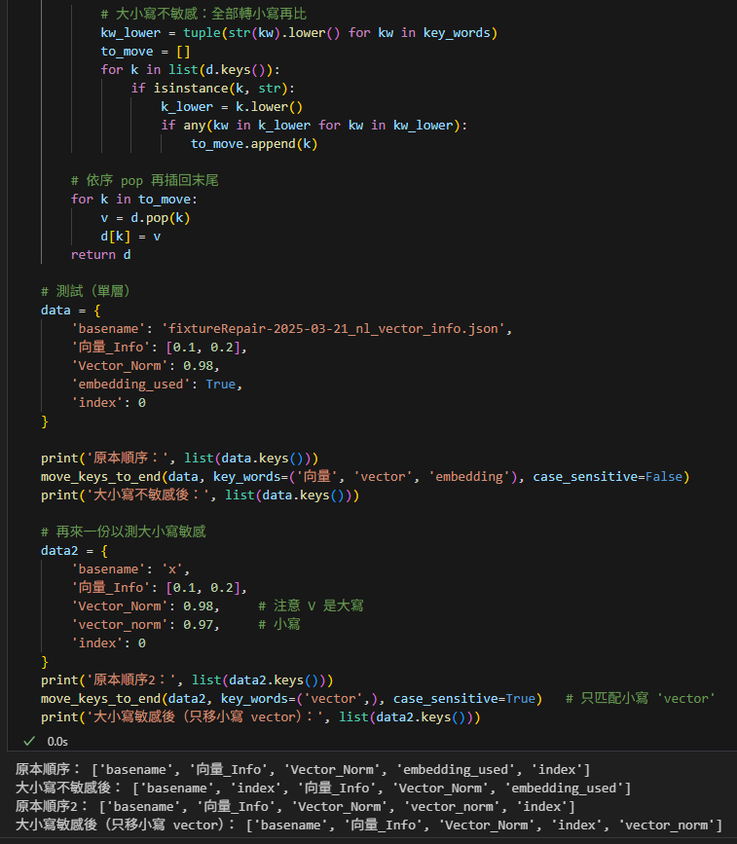The width and height of the screenshot is (737, 844).
Task: Click the 'case_sensitive=True' argument
Action: pyautogui.click(x=464, y=699)
